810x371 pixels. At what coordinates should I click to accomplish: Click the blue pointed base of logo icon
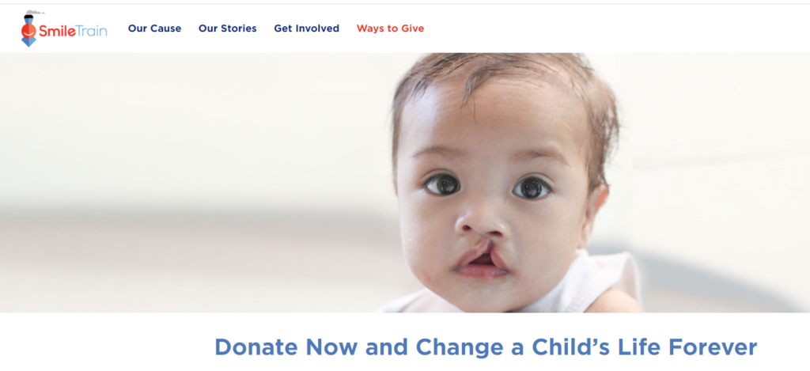pyautogui.click(x=29, y=43)
